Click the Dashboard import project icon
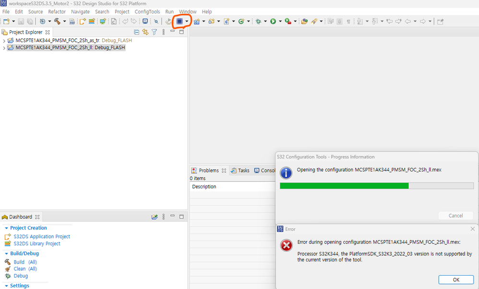This screenshot has height=289, width=479. tap(155, 217)
